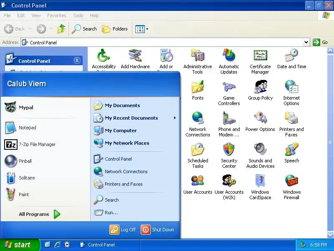Viewport: 334px width, 251px height.
Task: Expand All Programs in Start menu
Action: (40, 214)
